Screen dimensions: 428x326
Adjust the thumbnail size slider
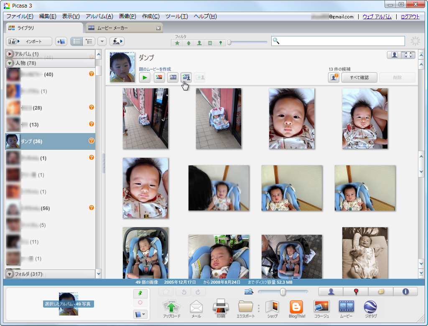283,292
